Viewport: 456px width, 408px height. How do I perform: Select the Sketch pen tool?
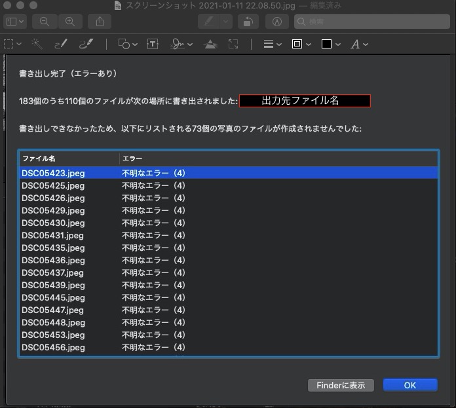[60, 44]
